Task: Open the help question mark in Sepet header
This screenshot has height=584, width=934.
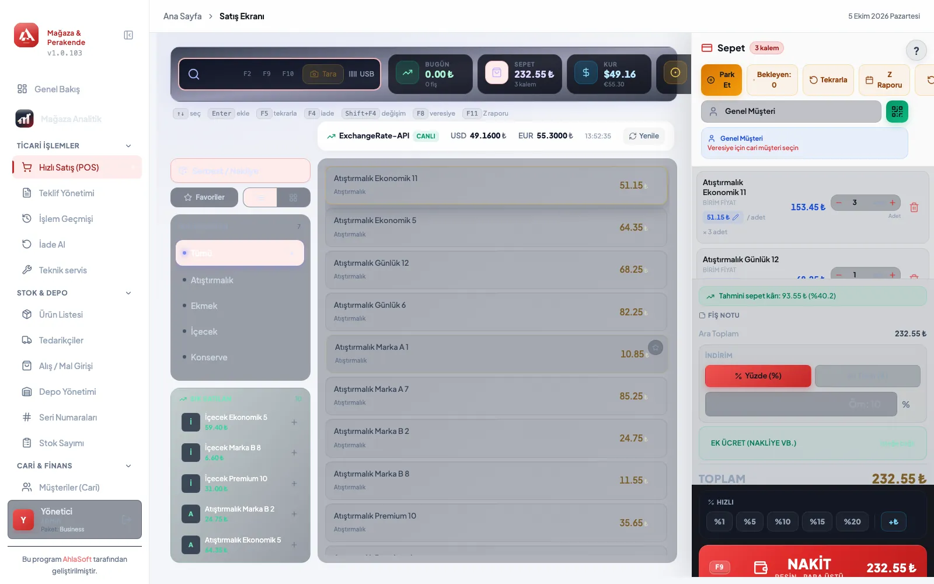Action: [916, 50]
